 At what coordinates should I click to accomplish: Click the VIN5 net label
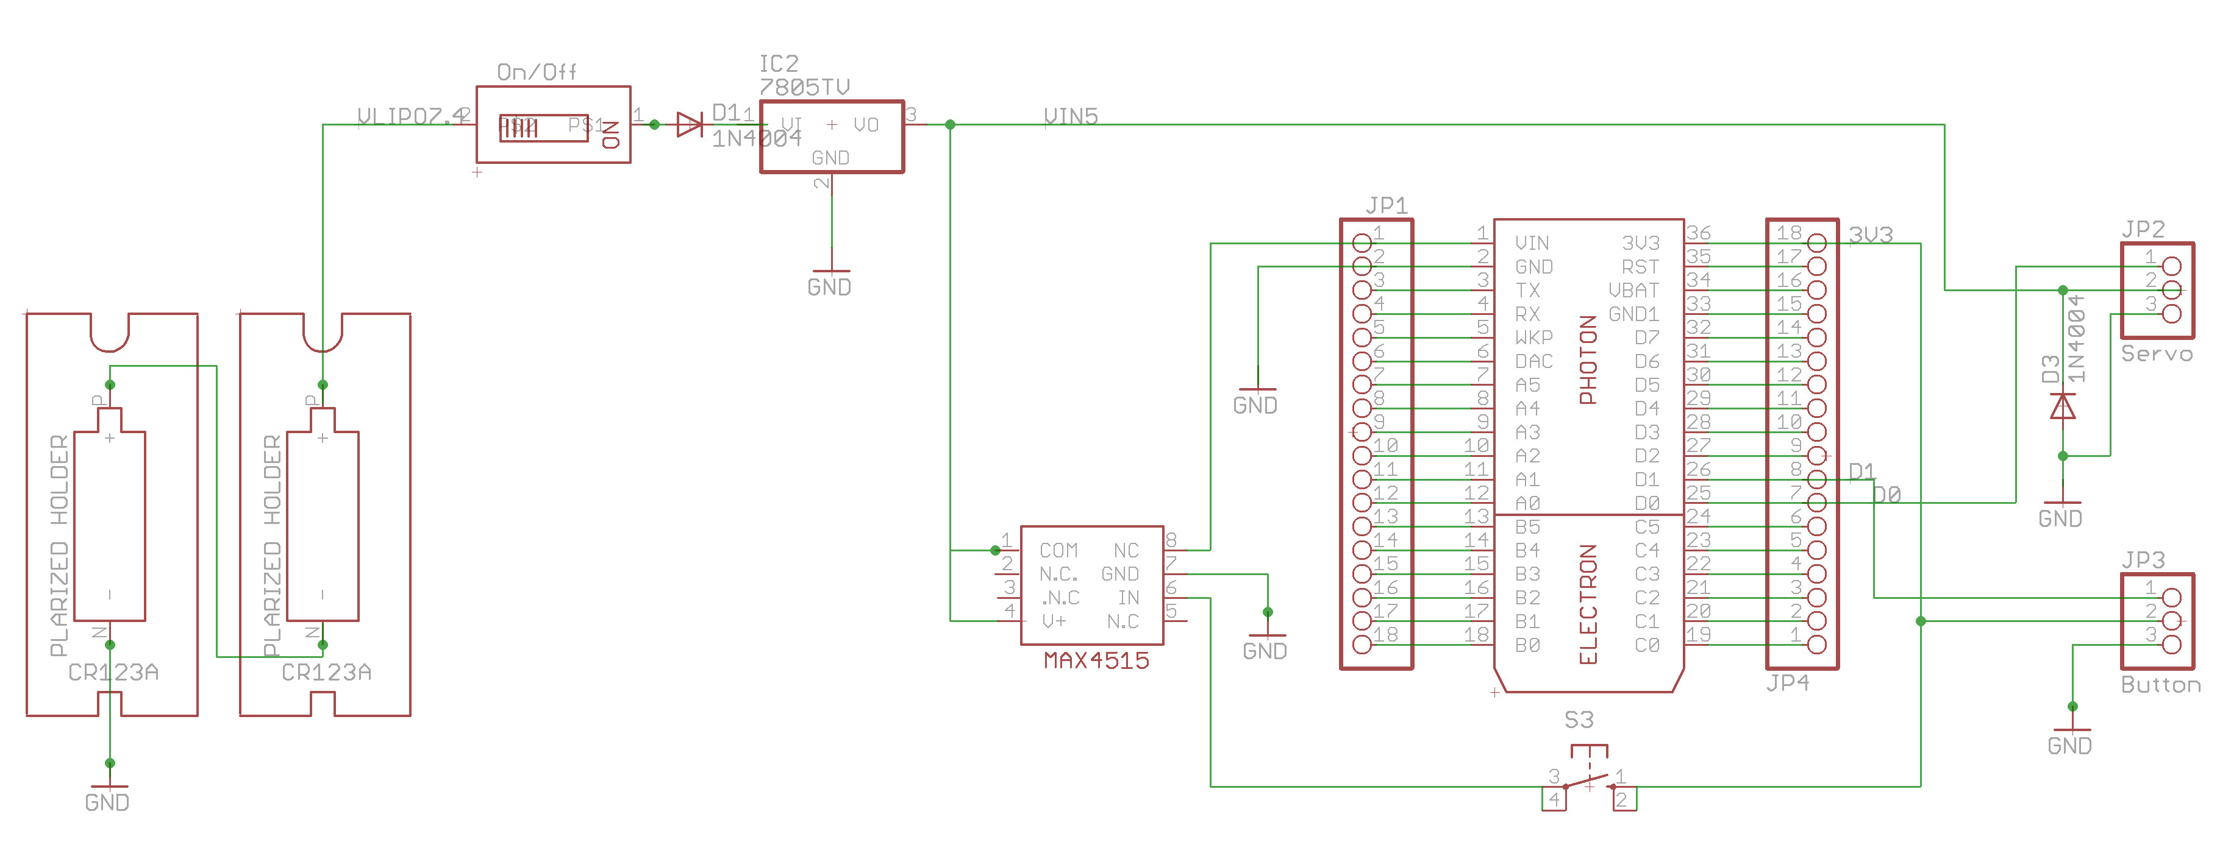(x=1071, y=116)
